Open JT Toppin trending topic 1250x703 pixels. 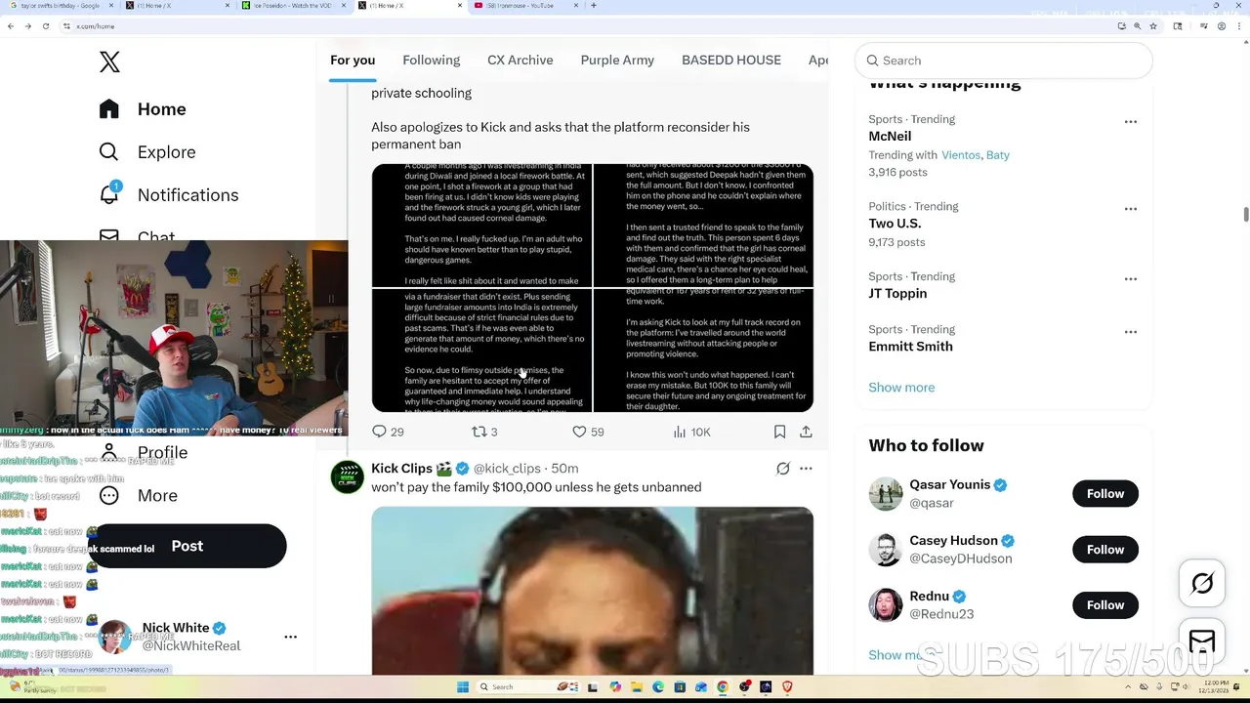click(897, 294)
